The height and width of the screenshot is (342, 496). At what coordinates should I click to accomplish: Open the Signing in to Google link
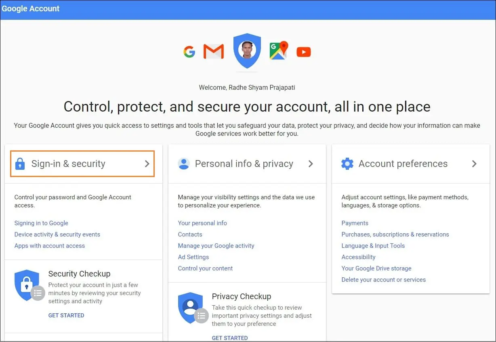(x=41, y=223)
